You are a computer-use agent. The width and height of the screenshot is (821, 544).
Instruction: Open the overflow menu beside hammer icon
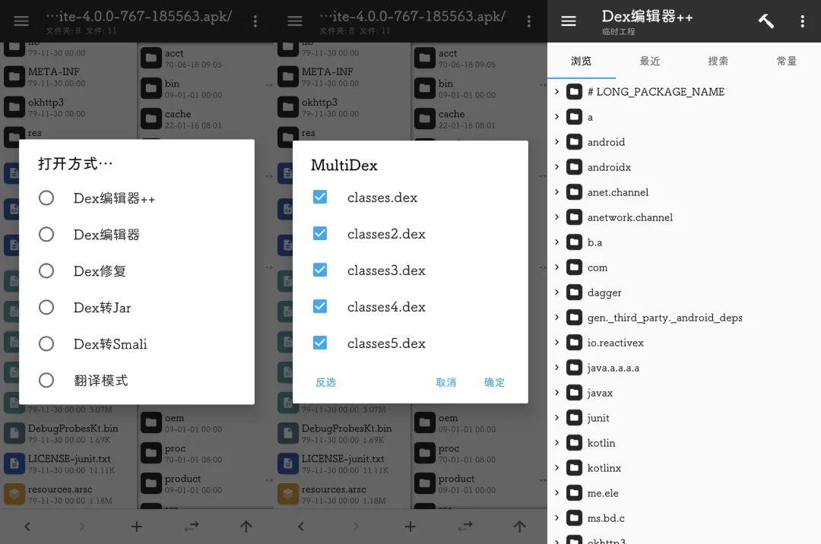802,21
